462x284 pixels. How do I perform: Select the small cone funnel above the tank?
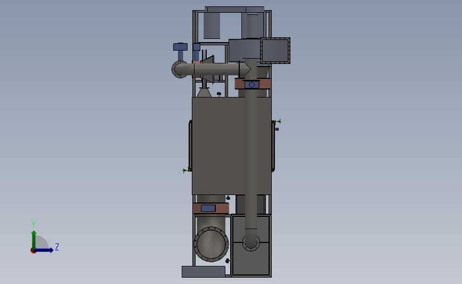coord(204,93)
